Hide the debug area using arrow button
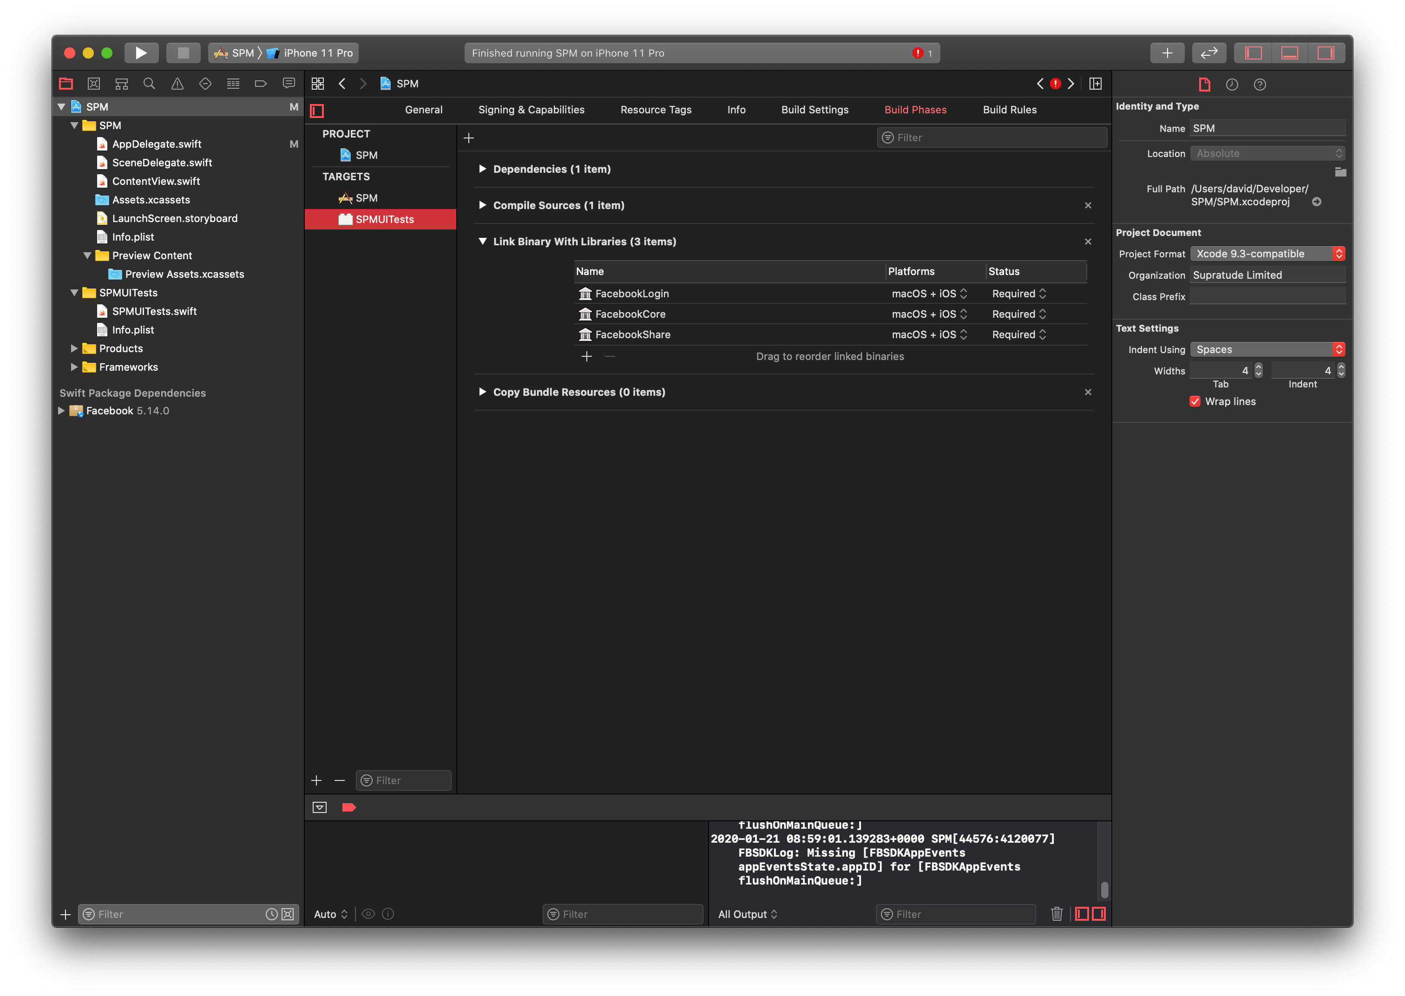This screenshot has width=1405, height=996. point(320,807)
